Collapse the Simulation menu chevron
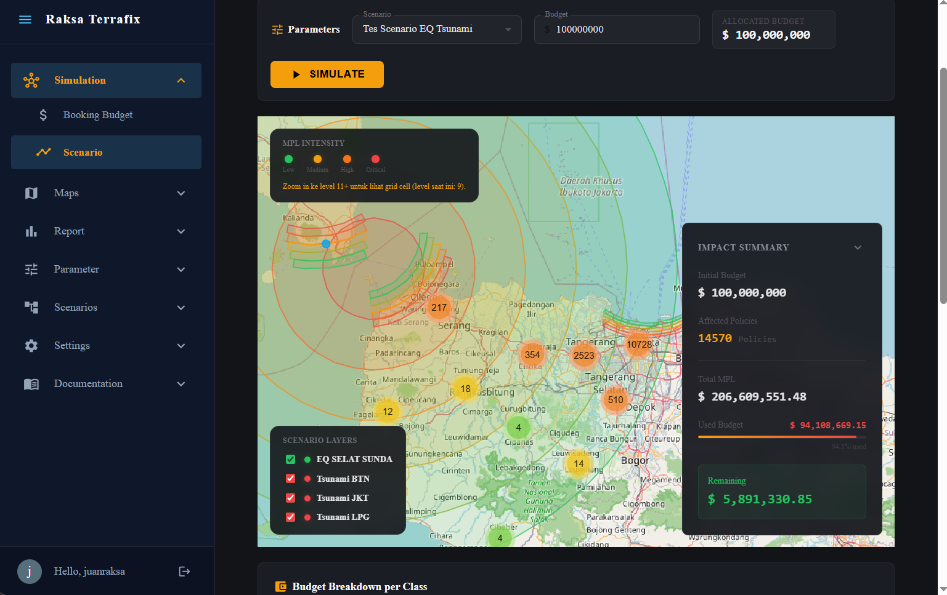 click(x=181, y=81)
